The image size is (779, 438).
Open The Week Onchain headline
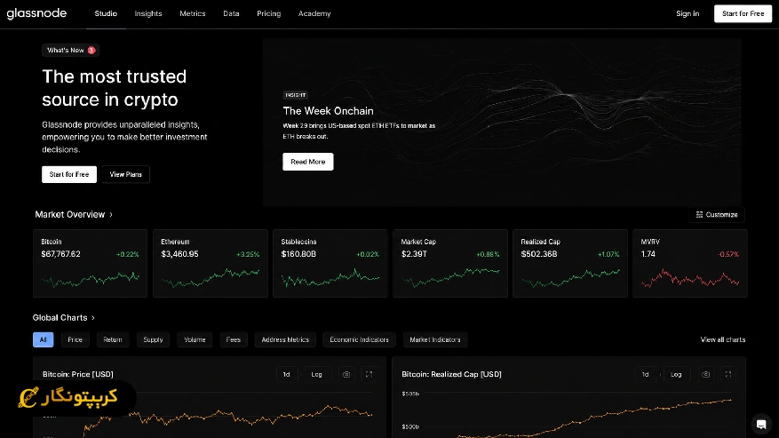[328, 111]
